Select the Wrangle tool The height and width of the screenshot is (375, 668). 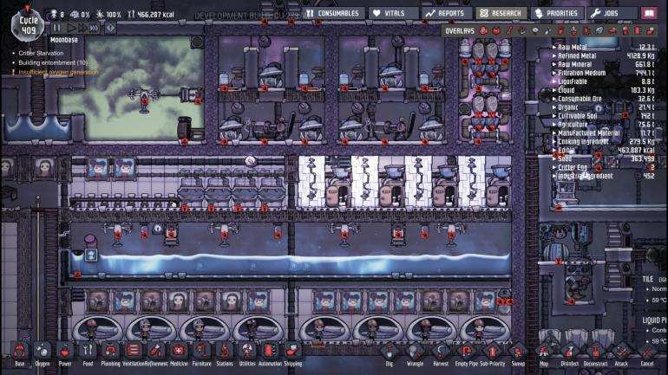point(415,354)
